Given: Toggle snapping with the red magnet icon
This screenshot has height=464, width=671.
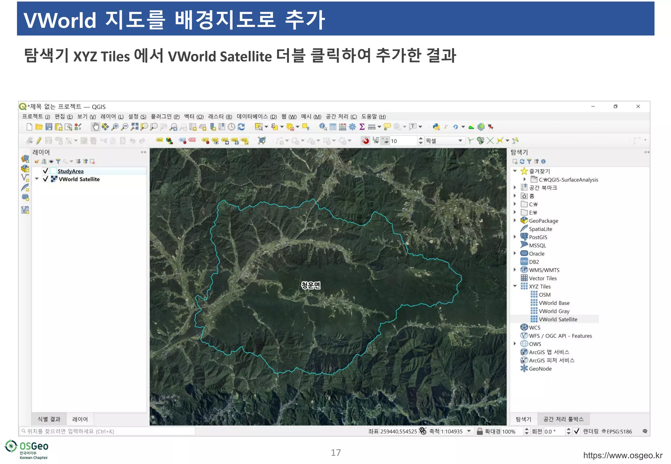Looking at the screenshot, I should click(x=365, y=141).
